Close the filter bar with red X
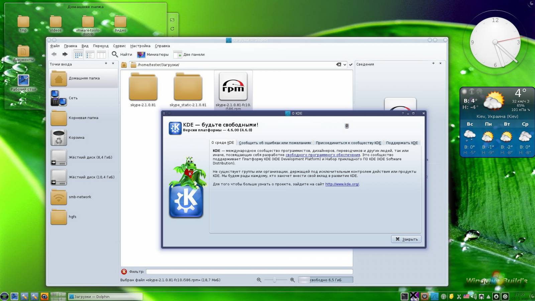Image resolution: width=535 pixels, height=301 pixels. pyautogui.click(x=124, y=272)
